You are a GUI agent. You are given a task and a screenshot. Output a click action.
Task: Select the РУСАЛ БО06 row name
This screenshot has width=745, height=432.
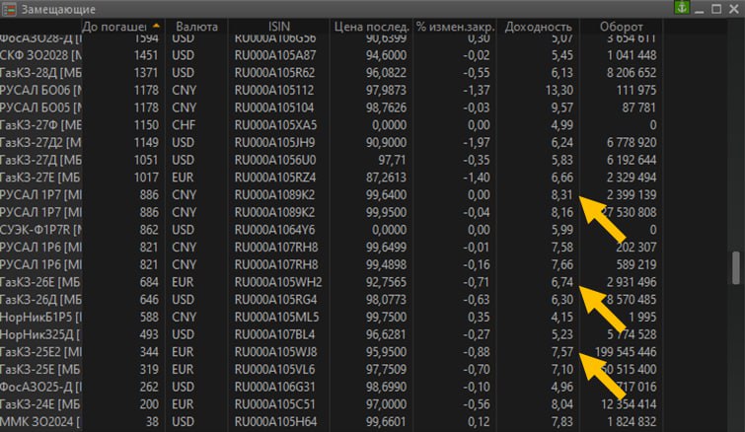[40, 90]
